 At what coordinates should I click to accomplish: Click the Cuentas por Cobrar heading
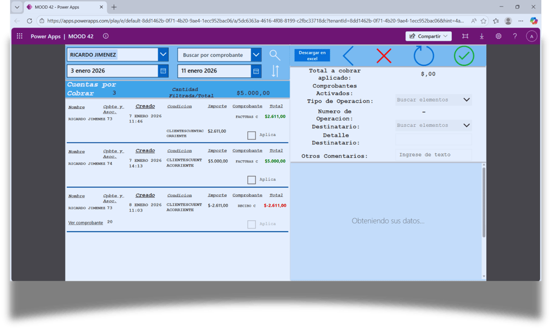pos(92,89)
